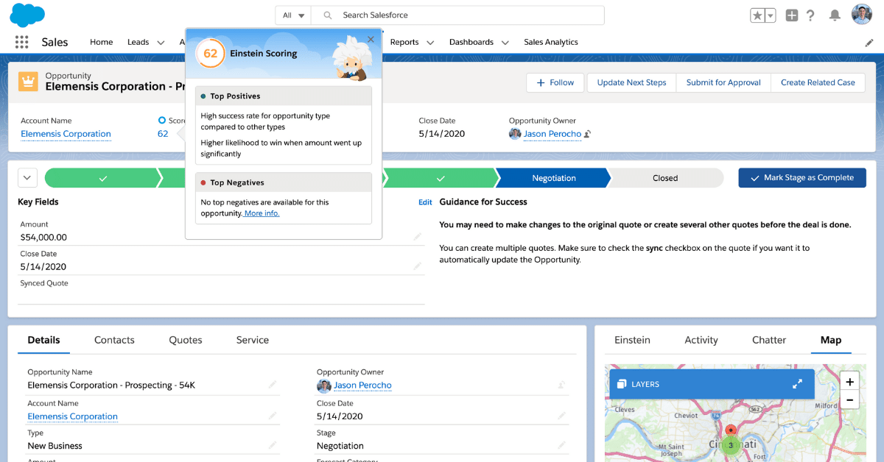
Task: Switch to the Quotes tab
Action: point(186,340)
